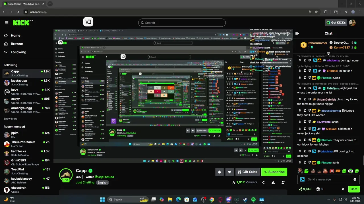Viewport: 364px width, 204px height.
Task: Delete whobenz message with trash icon
Action: tap(299, 60)
